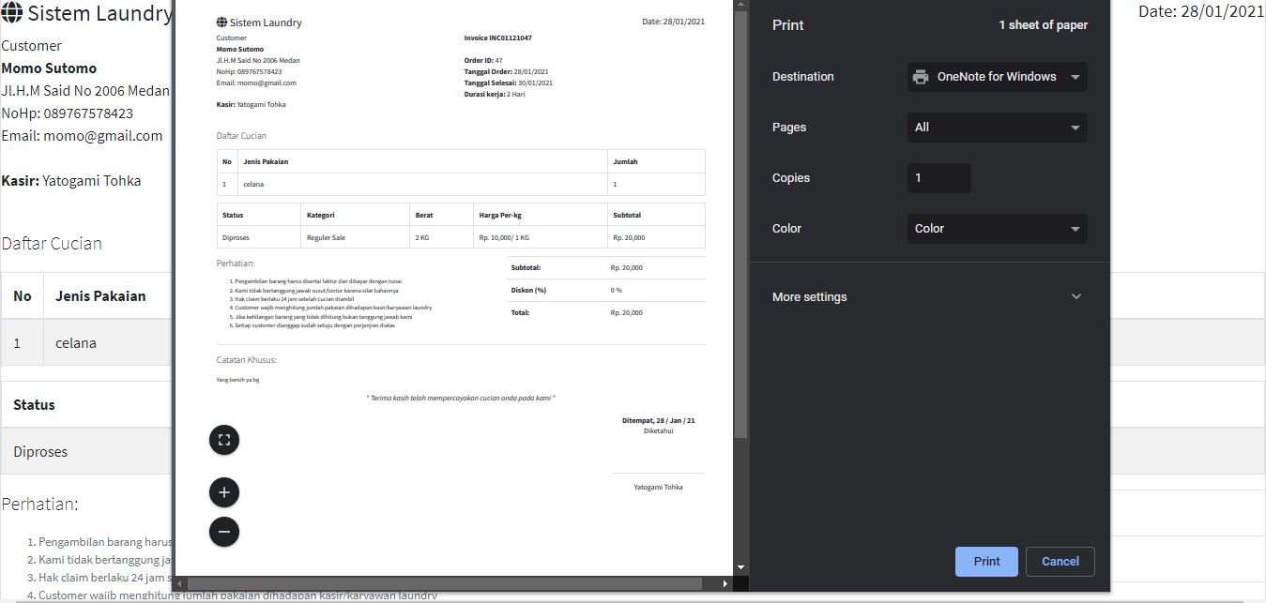Click the Print button
This screenshot has width=1266, height=603.
(985, 561)
